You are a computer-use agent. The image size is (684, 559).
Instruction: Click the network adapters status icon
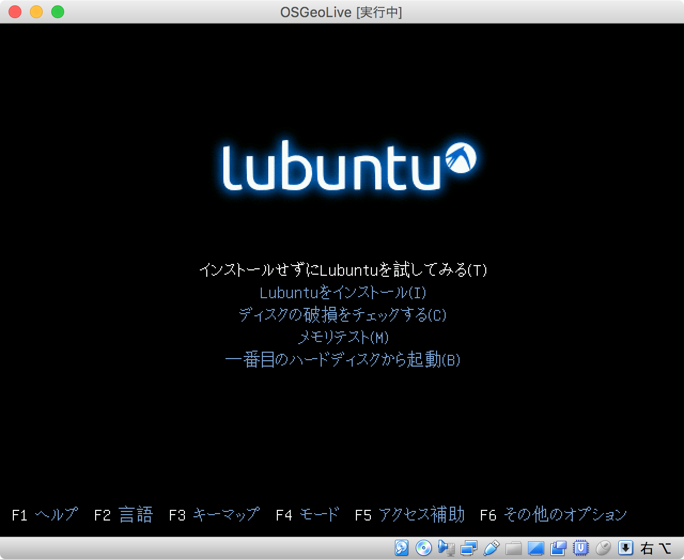coord(469,548)
